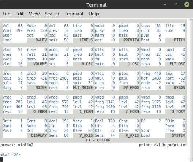
Task: Click the freq 2960 value in FLT_NOISE
Action: [x=59, y=78]
